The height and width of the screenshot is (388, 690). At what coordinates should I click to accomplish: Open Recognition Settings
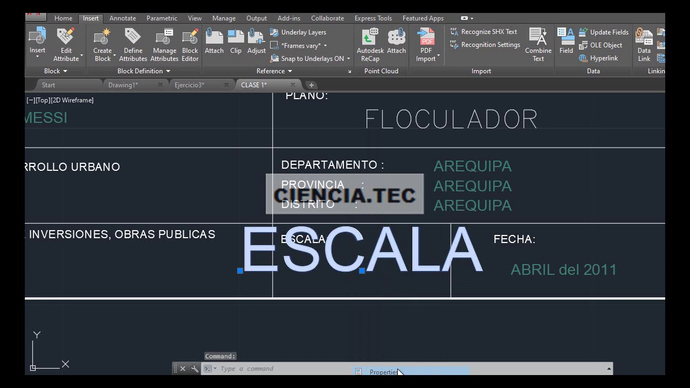pos(485,45)
